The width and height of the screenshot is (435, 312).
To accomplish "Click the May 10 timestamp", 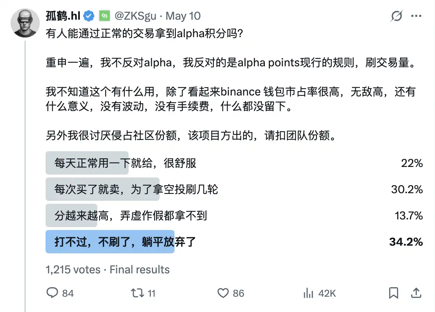I will click(182, 16).
